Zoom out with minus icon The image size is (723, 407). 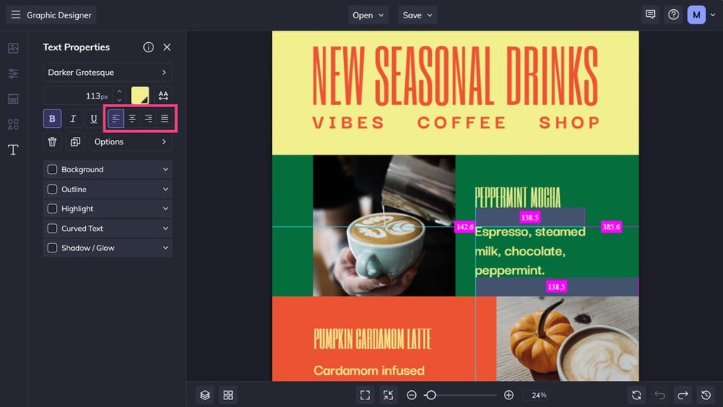411,395
